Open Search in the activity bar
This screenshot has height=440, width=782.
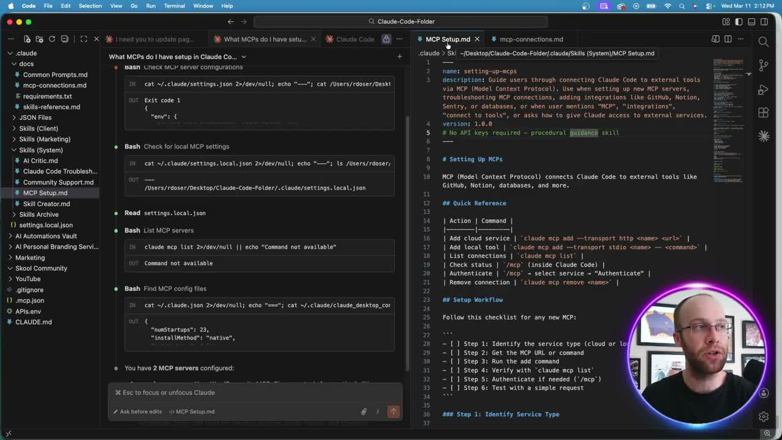point(764,42)
